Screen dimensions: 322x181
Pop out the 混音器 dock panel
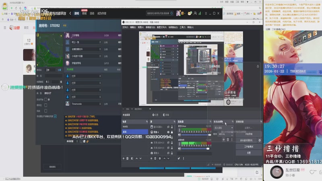click(210, 122)
